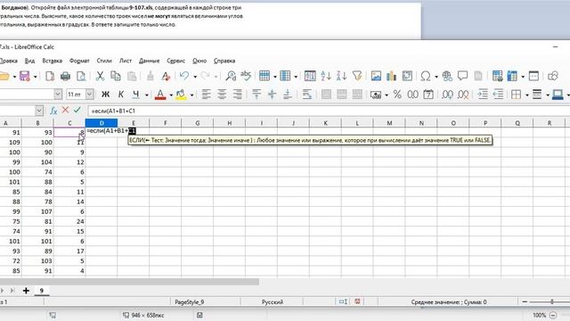
Task: Toggle underline Ч formatting
Action: 136,95
